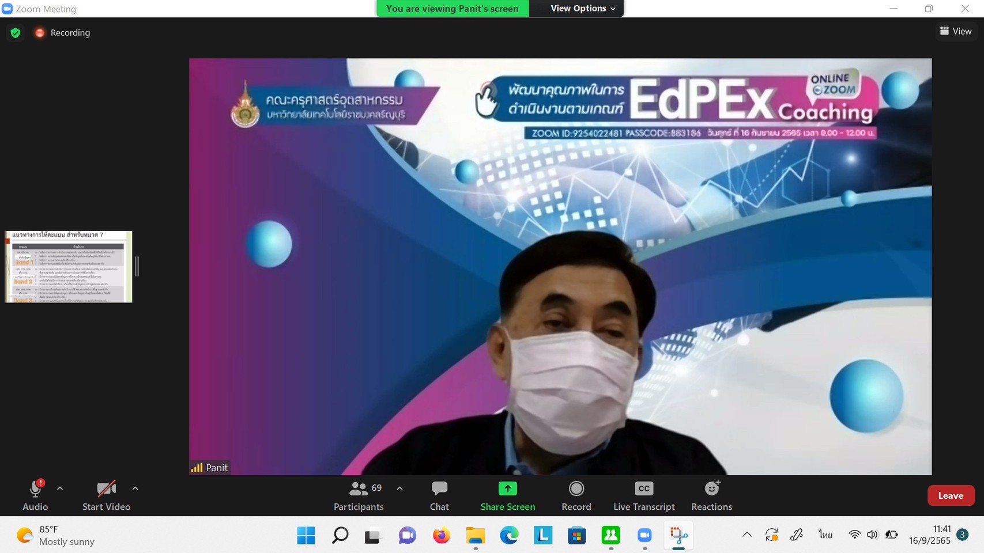This screenshot has width=984, height=553.
Task: Open Microsoft Edge from the taskbar
Action: [509, 536]
